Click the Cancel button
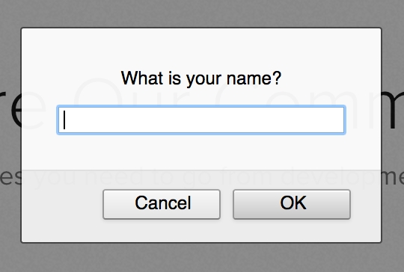 162,204
